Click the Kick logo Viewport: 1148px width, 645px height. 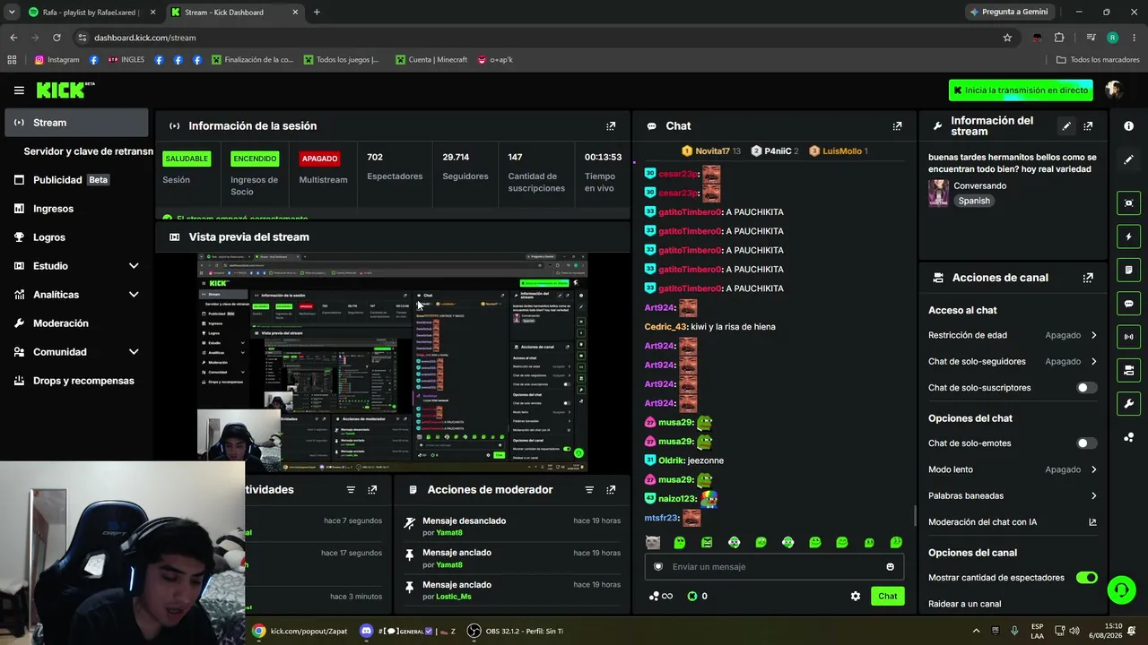(x=65, y=90)
